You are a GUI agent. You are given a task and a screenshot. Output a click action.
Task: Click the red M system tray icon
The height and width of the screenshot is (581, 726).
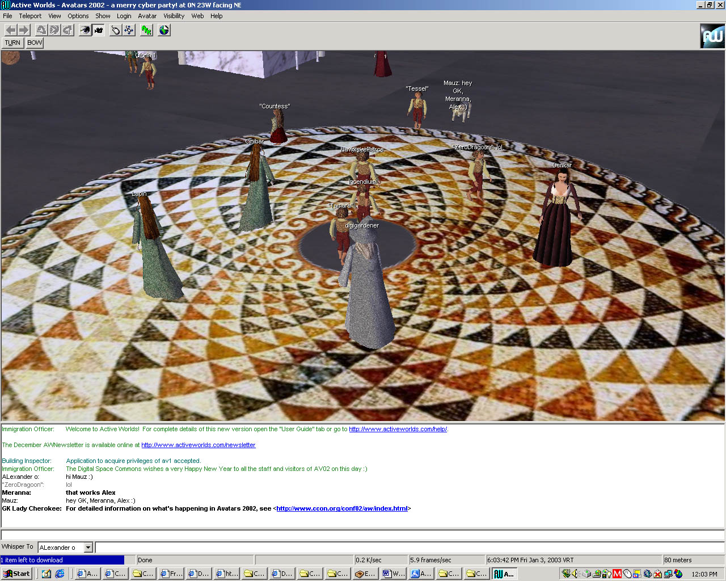[x=617, y=574]
